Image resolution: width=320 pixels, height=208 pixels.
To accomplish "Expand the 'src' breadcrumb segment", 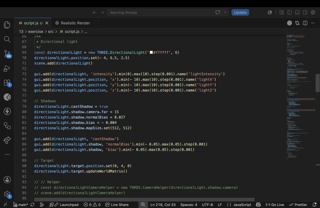I will coord(51,31).
